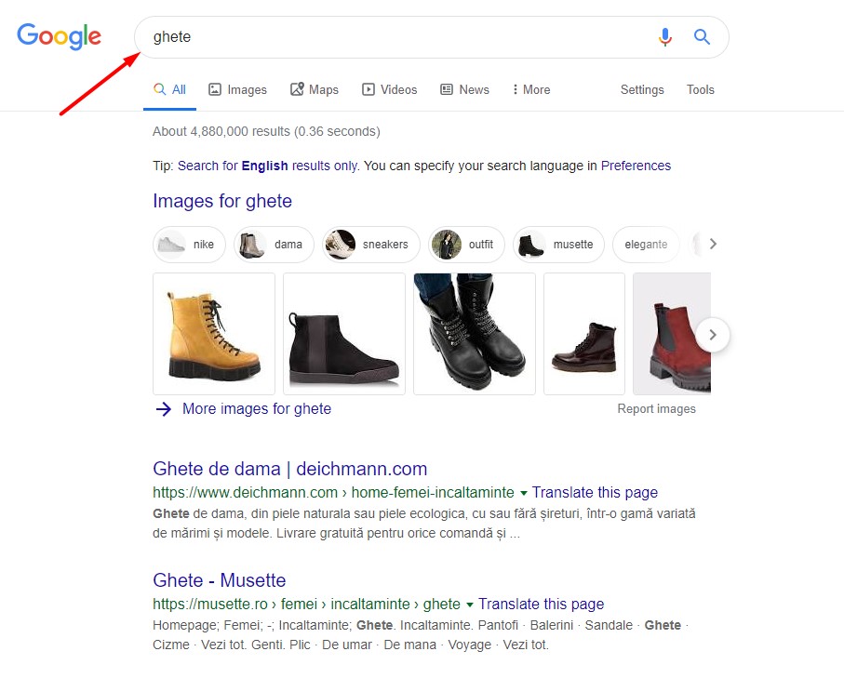This screenshot has height=678, width=844.
Task: Advance image carousel with round arrow button
Action: [713, 335]
